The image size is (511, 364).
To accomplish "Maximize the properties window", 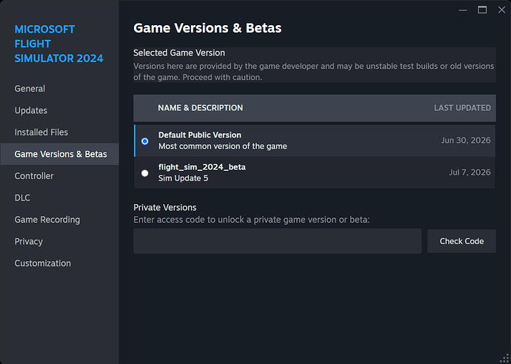I will [x=482, y=10].
